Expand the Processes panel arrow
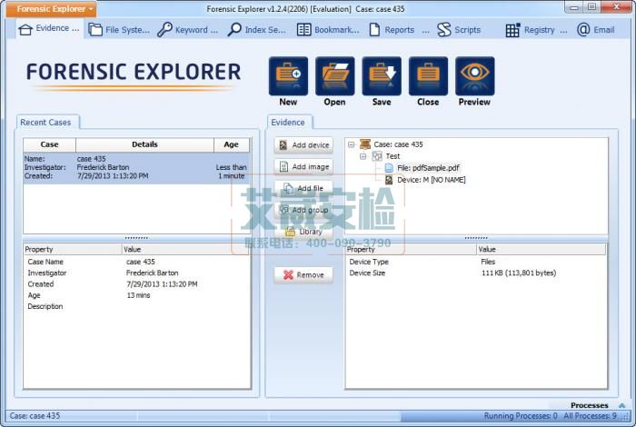The image size is (636, 427). click(x=621, y=405)
